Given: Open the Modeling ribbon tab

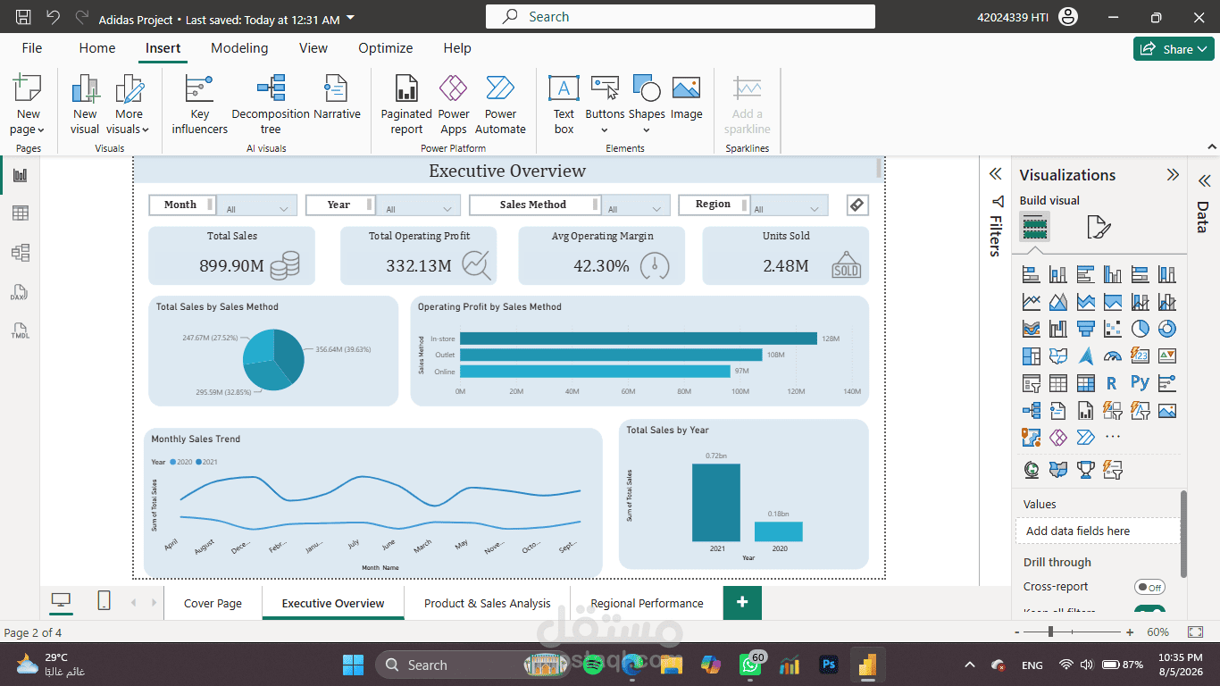Looking at the screenshot, I should tap(239, 48).
